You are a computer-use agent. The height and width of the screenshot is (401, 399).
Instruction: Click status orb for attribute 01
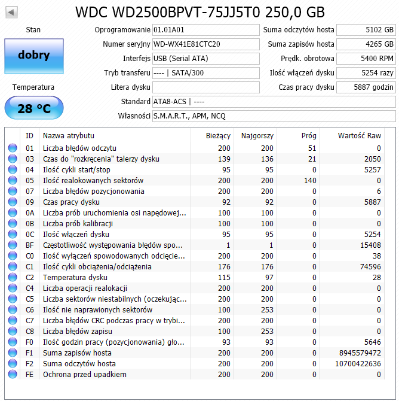[13, 148]
